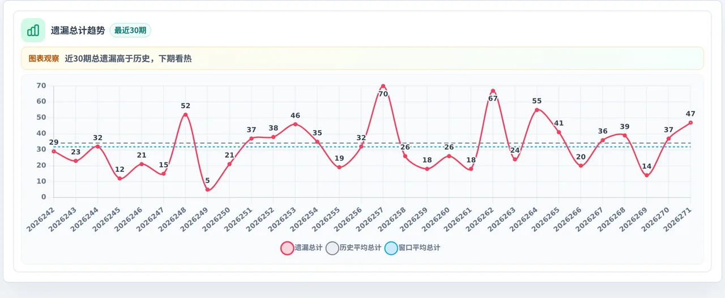725x298 pixels.
Task: Click the data point valued 36 at 2026267
Action: 603,140
